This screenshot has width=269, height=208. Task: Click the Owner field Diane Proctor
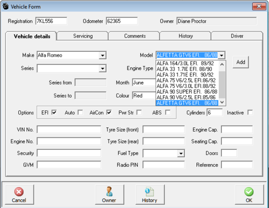tap(217, 21)
